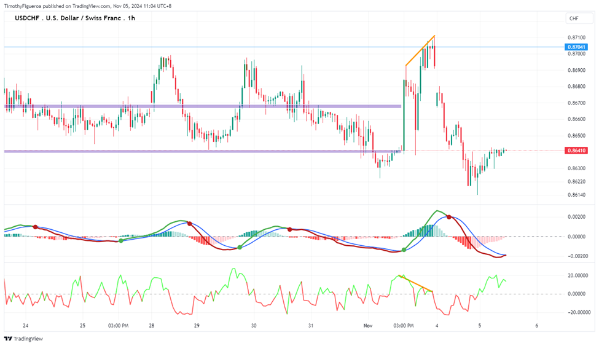Screen dimensions: 599x346
Task: Click the MACD 0.00000 axis value
Action: click(576, 237)
